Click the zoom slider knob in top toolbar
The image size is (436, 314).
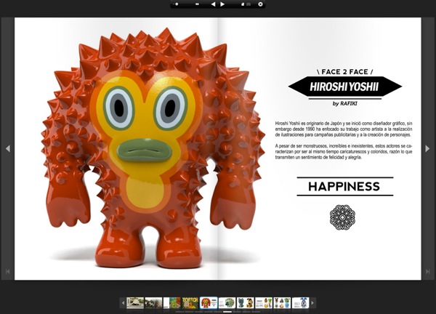pos(177,4)
